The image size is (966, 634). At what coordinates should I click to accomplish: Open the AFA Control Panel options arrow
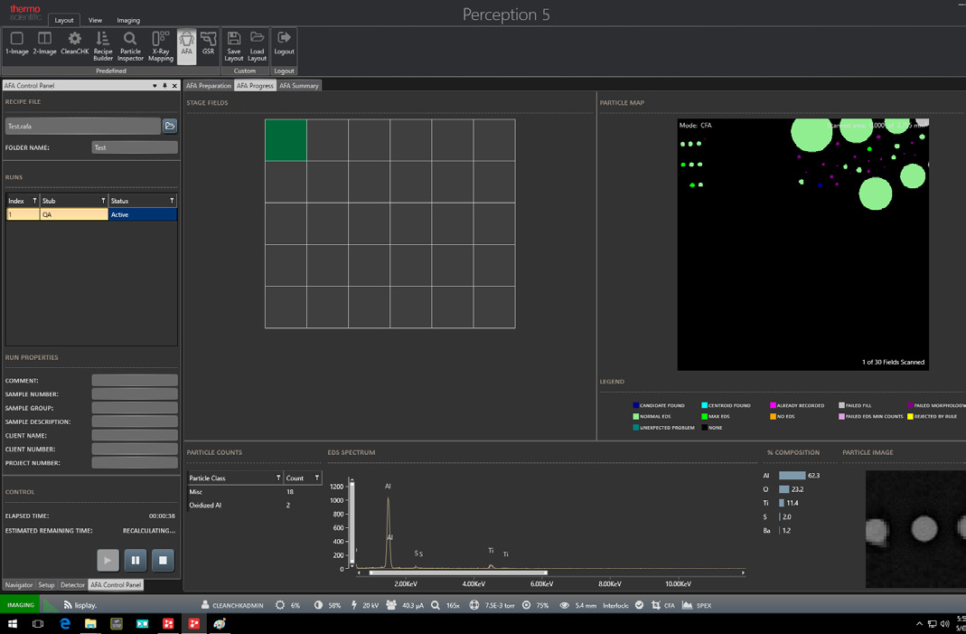155,86
